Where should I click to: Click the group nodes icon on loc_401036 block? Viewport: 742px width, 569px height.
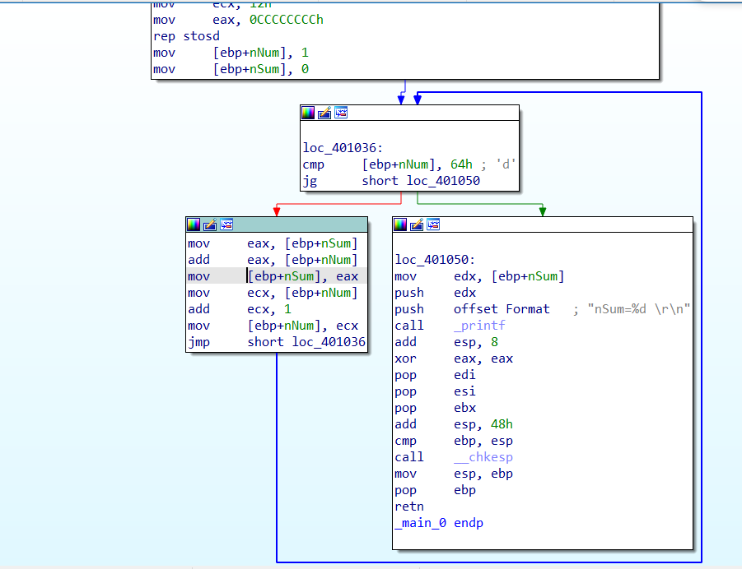341,113
